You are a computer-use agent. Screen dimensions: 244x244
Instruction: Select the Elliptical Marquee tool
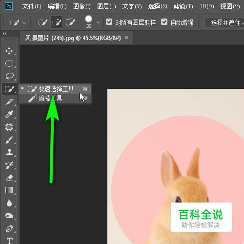[x=9, y=63]
